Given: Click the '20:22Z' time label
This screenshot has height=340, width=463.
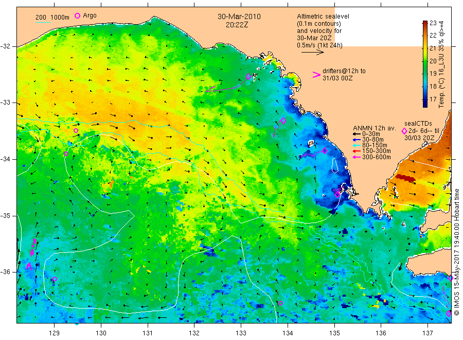Looking at the screenshot, I should 237,25.
